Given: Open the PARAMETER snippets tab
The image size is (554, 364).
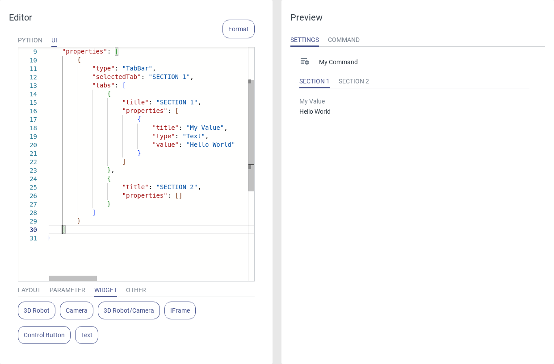Looking at the screenshot, I should (67, 290).
